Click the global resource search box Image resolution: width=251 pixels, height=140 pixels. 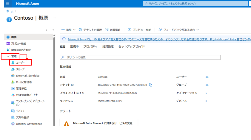195,4
